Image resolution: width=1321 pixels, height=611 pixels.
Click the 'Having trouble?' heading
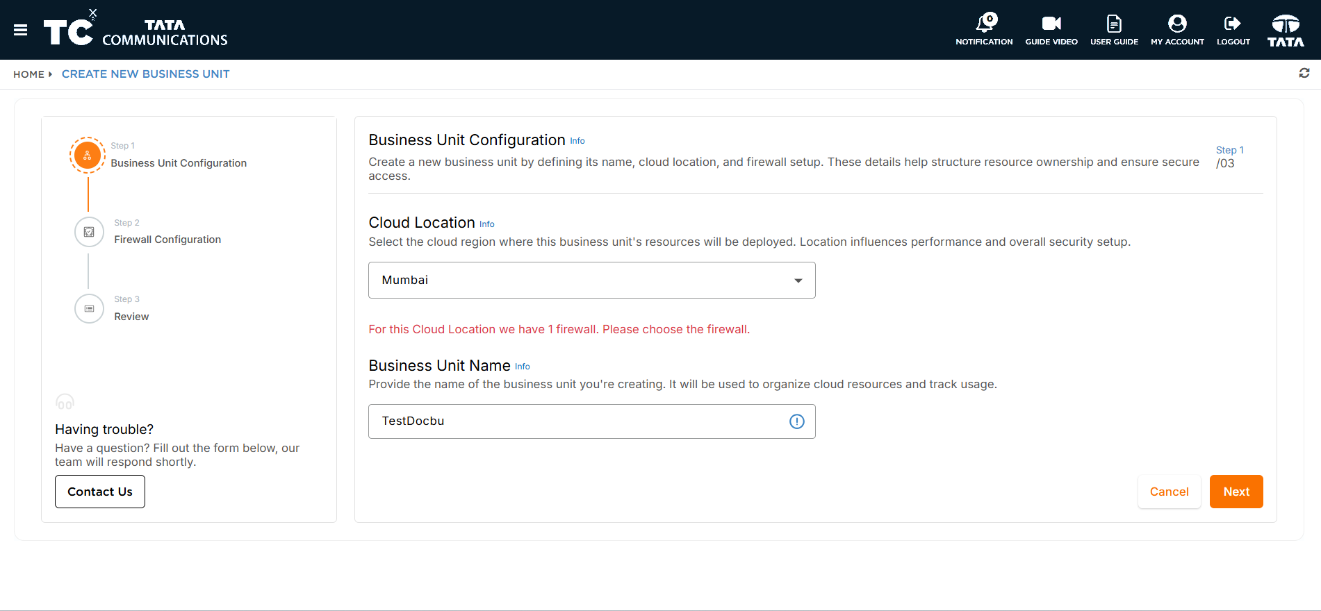click(104, 429)
